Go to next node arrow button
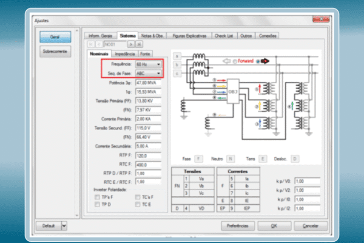This screenshot has width=364, height=243. point(131,44)
